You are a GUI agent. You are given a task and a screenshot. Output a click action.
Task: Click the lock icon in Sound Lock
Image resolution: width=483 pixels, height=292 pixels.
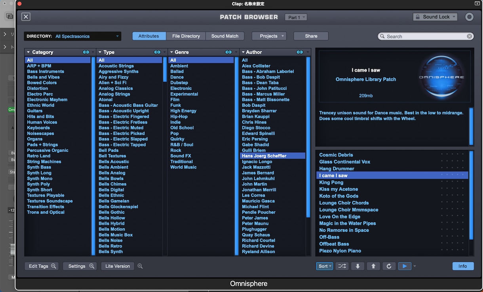click(417, 17)
